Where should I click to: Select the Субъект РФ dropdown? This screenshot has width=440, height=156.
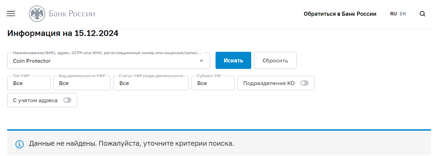[x=213, y=83]
